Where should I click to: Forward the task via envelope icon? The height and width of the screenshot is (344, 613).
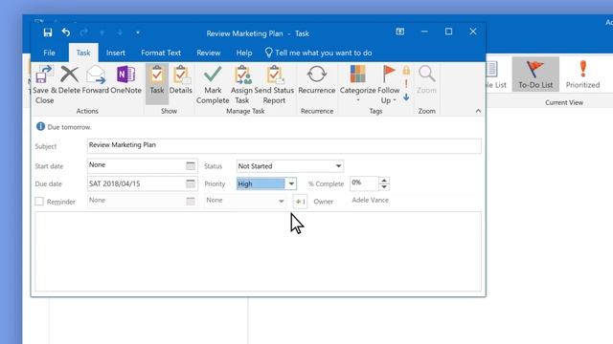click(96, 80)
